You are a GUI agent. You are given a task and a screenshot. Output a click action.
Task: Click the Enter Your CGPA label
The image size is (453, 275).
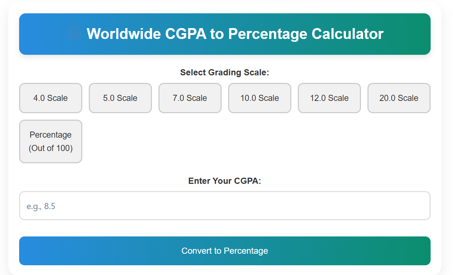225,181
